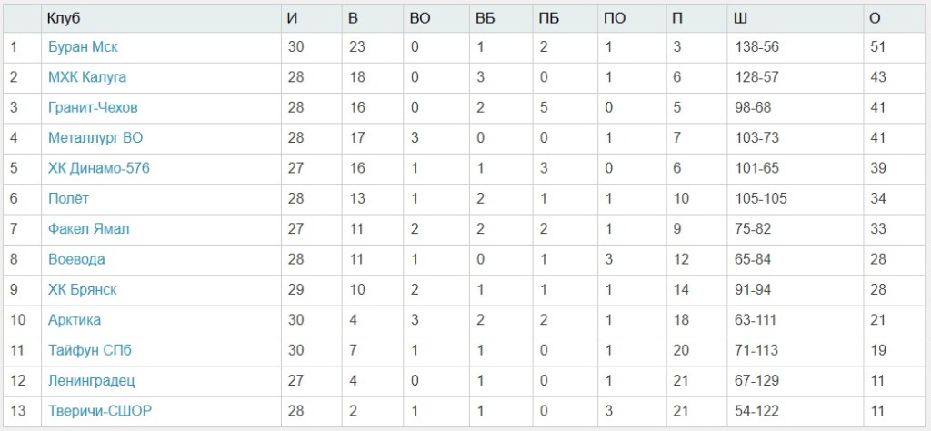
Task: Click the О points column header
Action: [876, 18]
